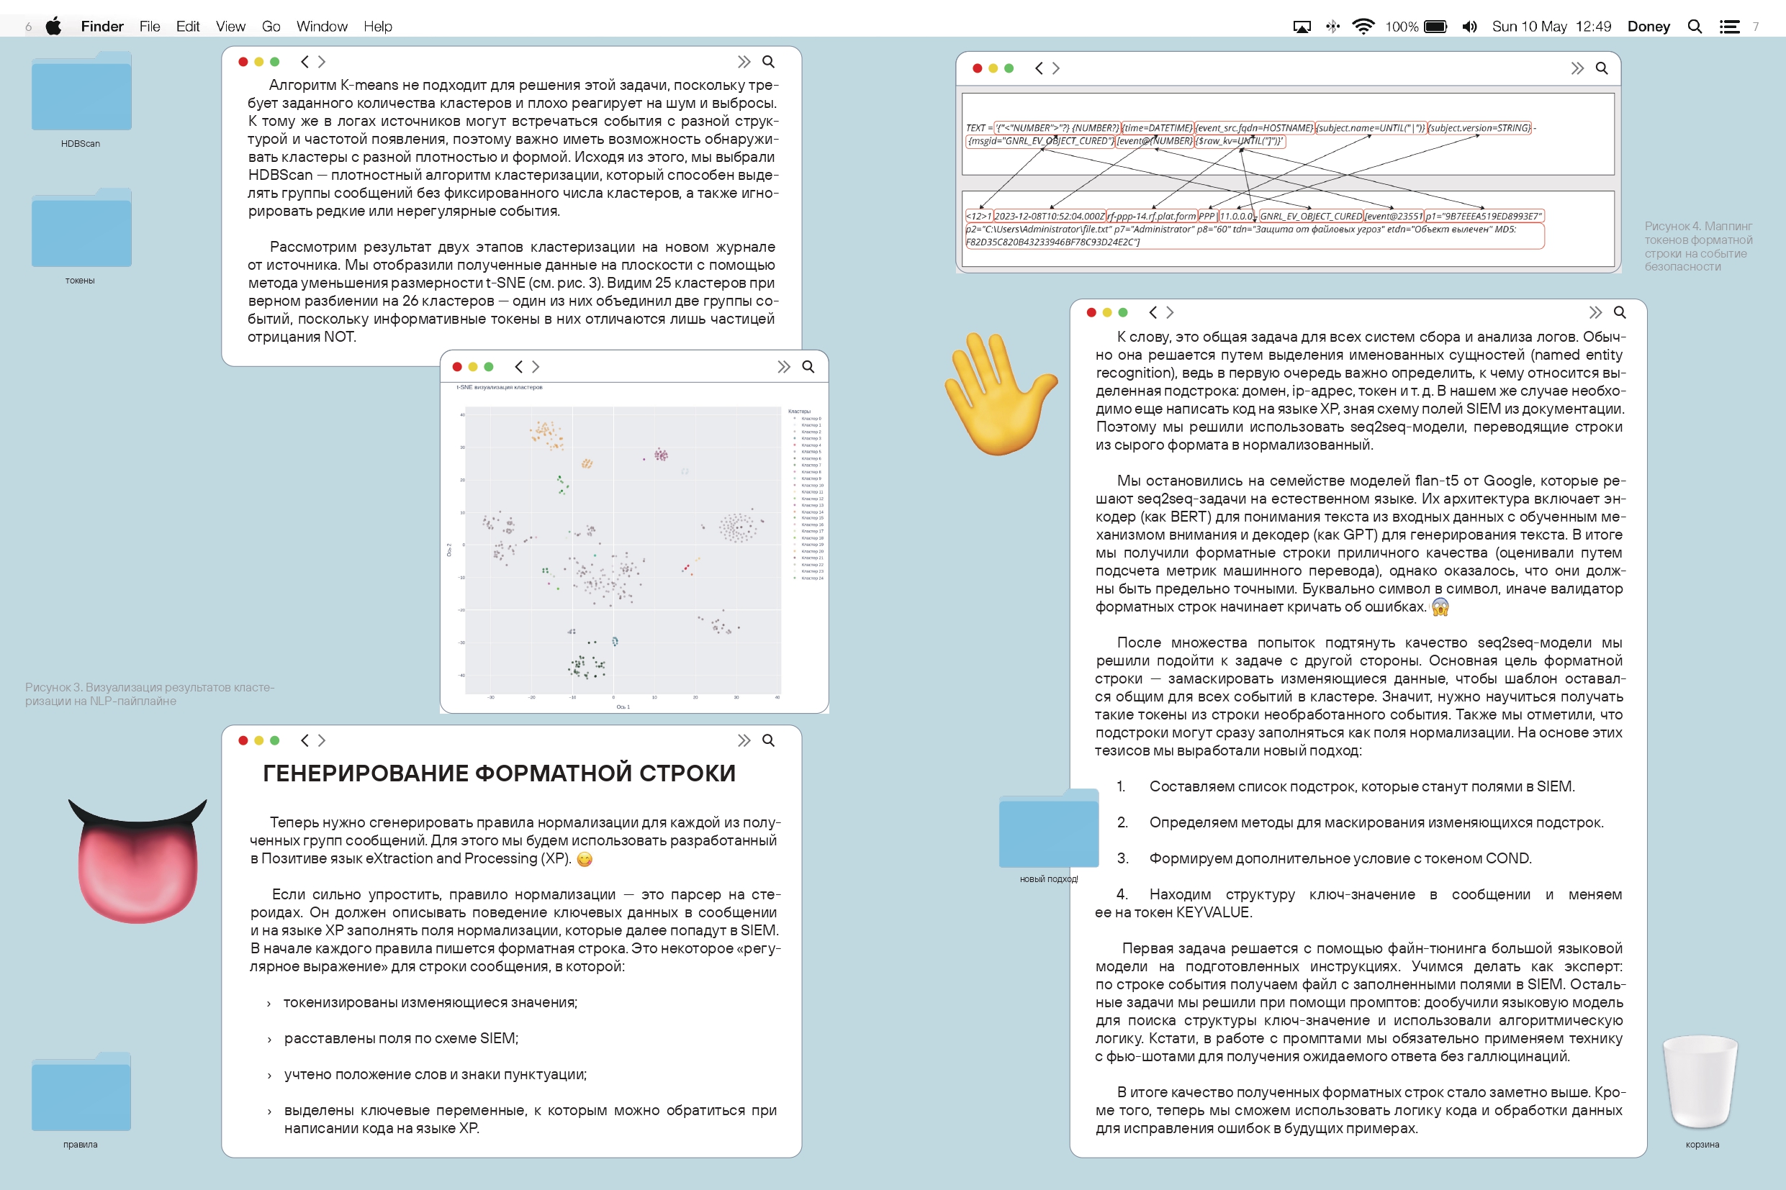This screenshot has width=1786, height=1190.
Task: Expand toolbar overflow chevrons in mapping diagram window
Action: (x=1577, y=68)
